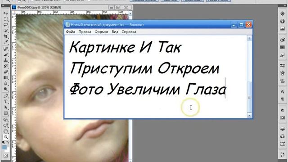Select the Eraser tool
Image resolution: width=288 pixels, height=162 pixels.
6,72
